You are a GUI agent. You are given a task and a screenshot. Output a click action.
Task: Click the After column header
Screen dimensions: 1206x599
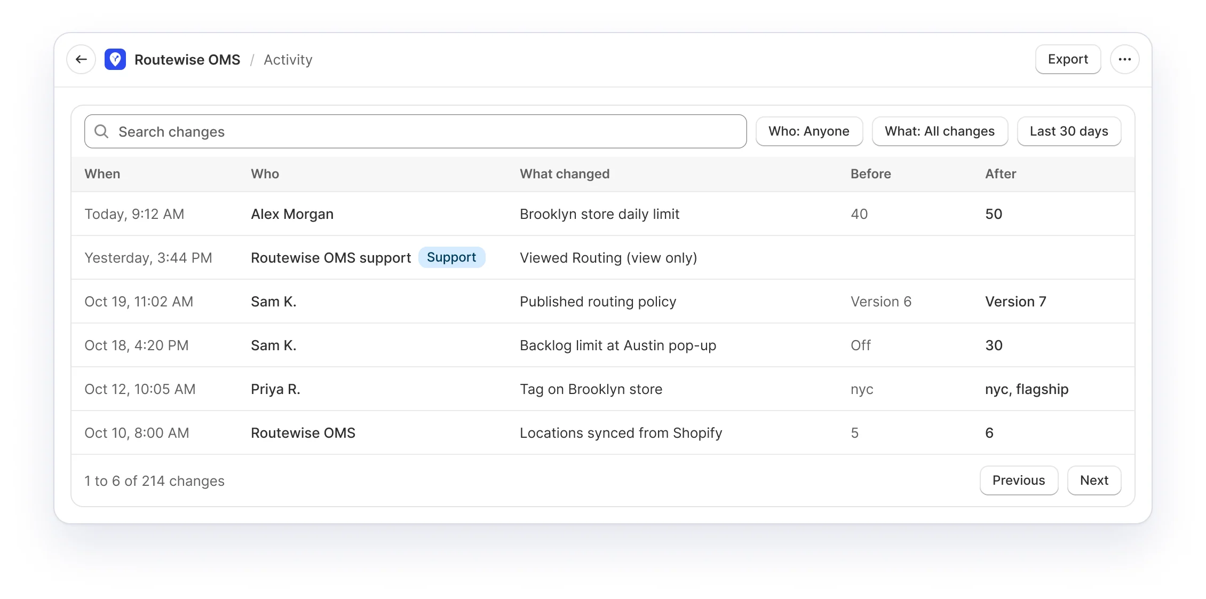pyautogui.click(x=1001, y=174)
